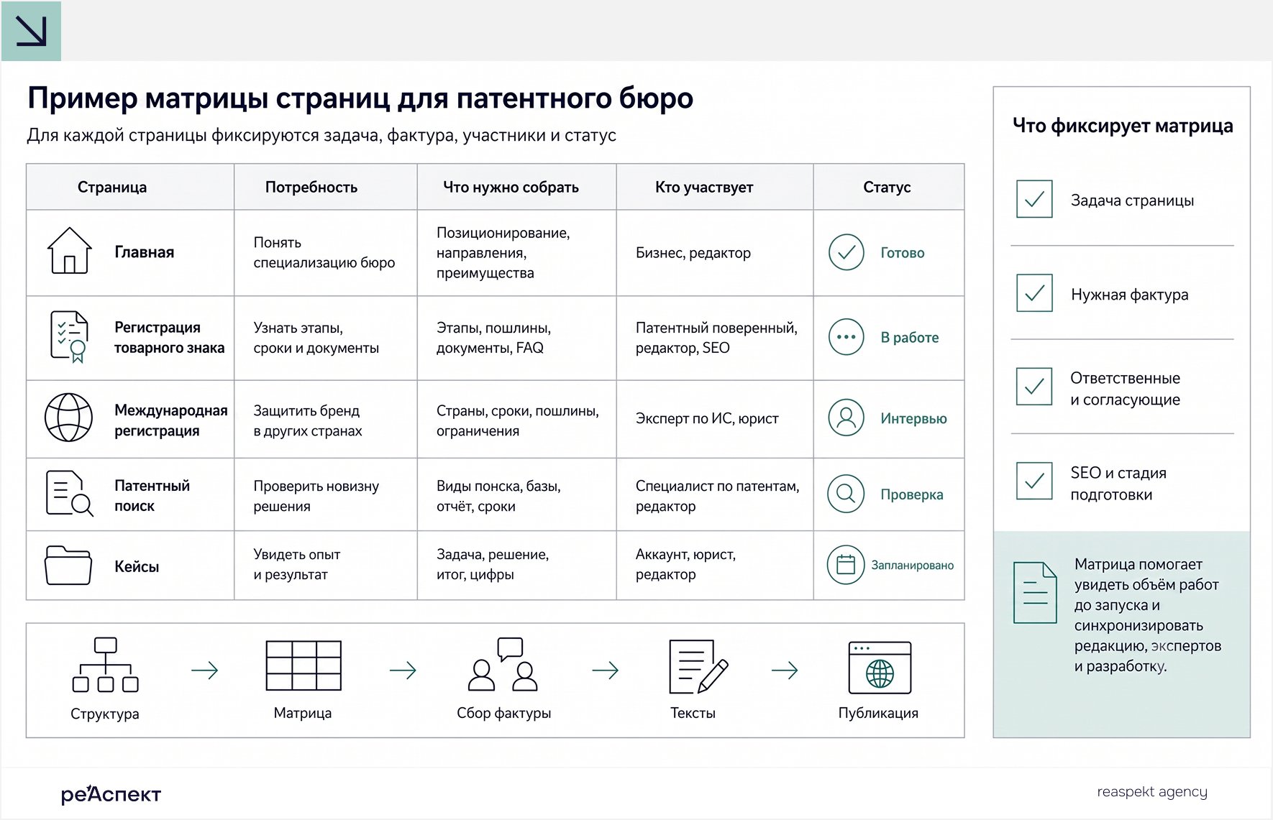This screenshot has height=820, width=1273.
Task: Click the Главная page name
Action: 145,252
